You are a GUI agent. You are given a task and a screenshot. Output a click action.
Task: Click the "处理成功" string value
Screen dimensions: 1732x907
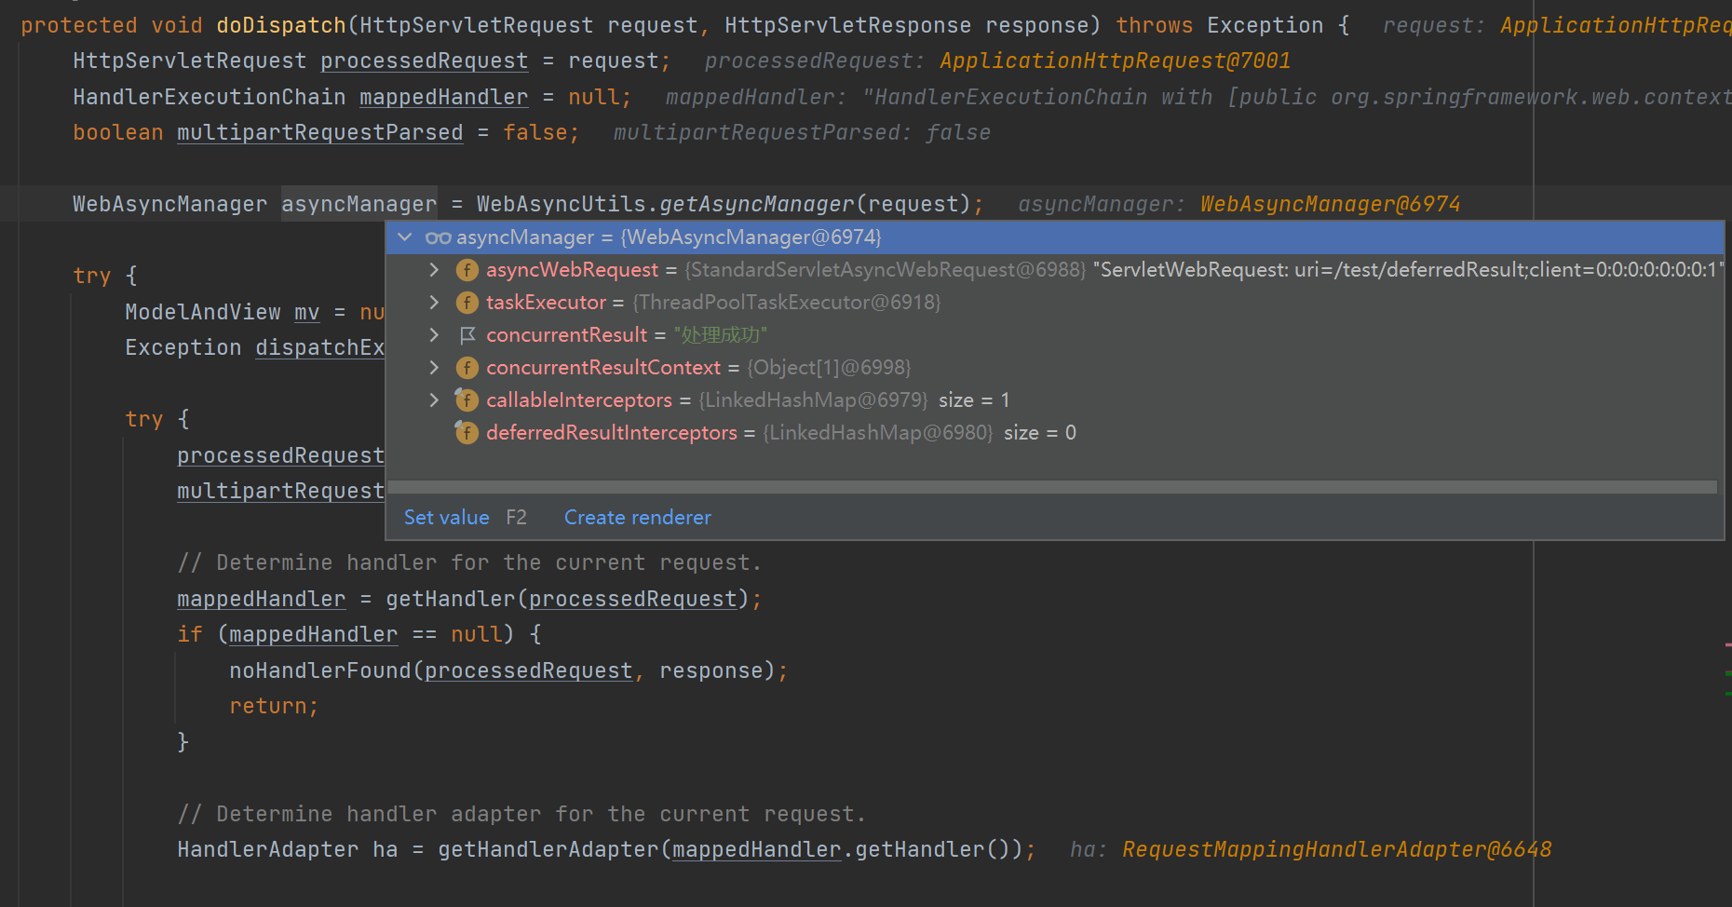click(720, 335)
